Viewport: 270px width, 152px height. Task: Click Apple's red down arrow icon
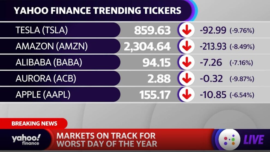[187, 95]
